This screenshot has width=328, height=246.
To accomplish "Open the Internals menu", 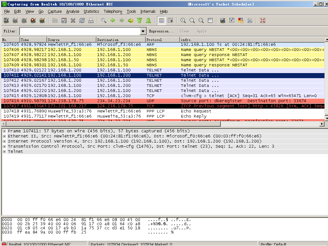I will pyautogui.click(x=148, y=12).
